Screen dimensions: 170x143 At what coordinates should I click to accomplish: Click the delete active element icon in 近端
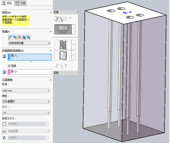point(66,19)
